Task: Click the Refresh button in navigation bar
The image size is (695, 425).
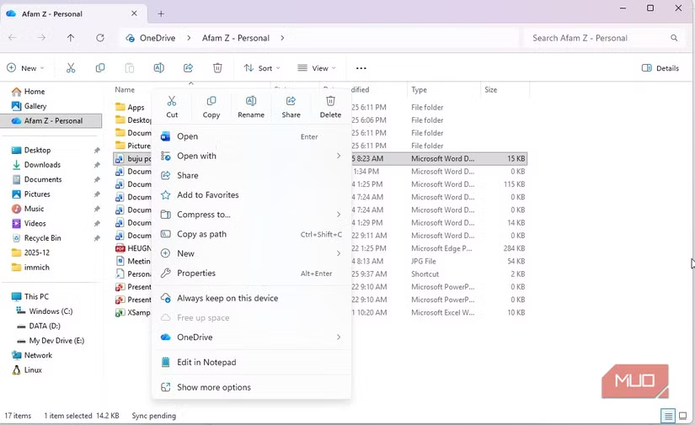Action: coord(100,38)
